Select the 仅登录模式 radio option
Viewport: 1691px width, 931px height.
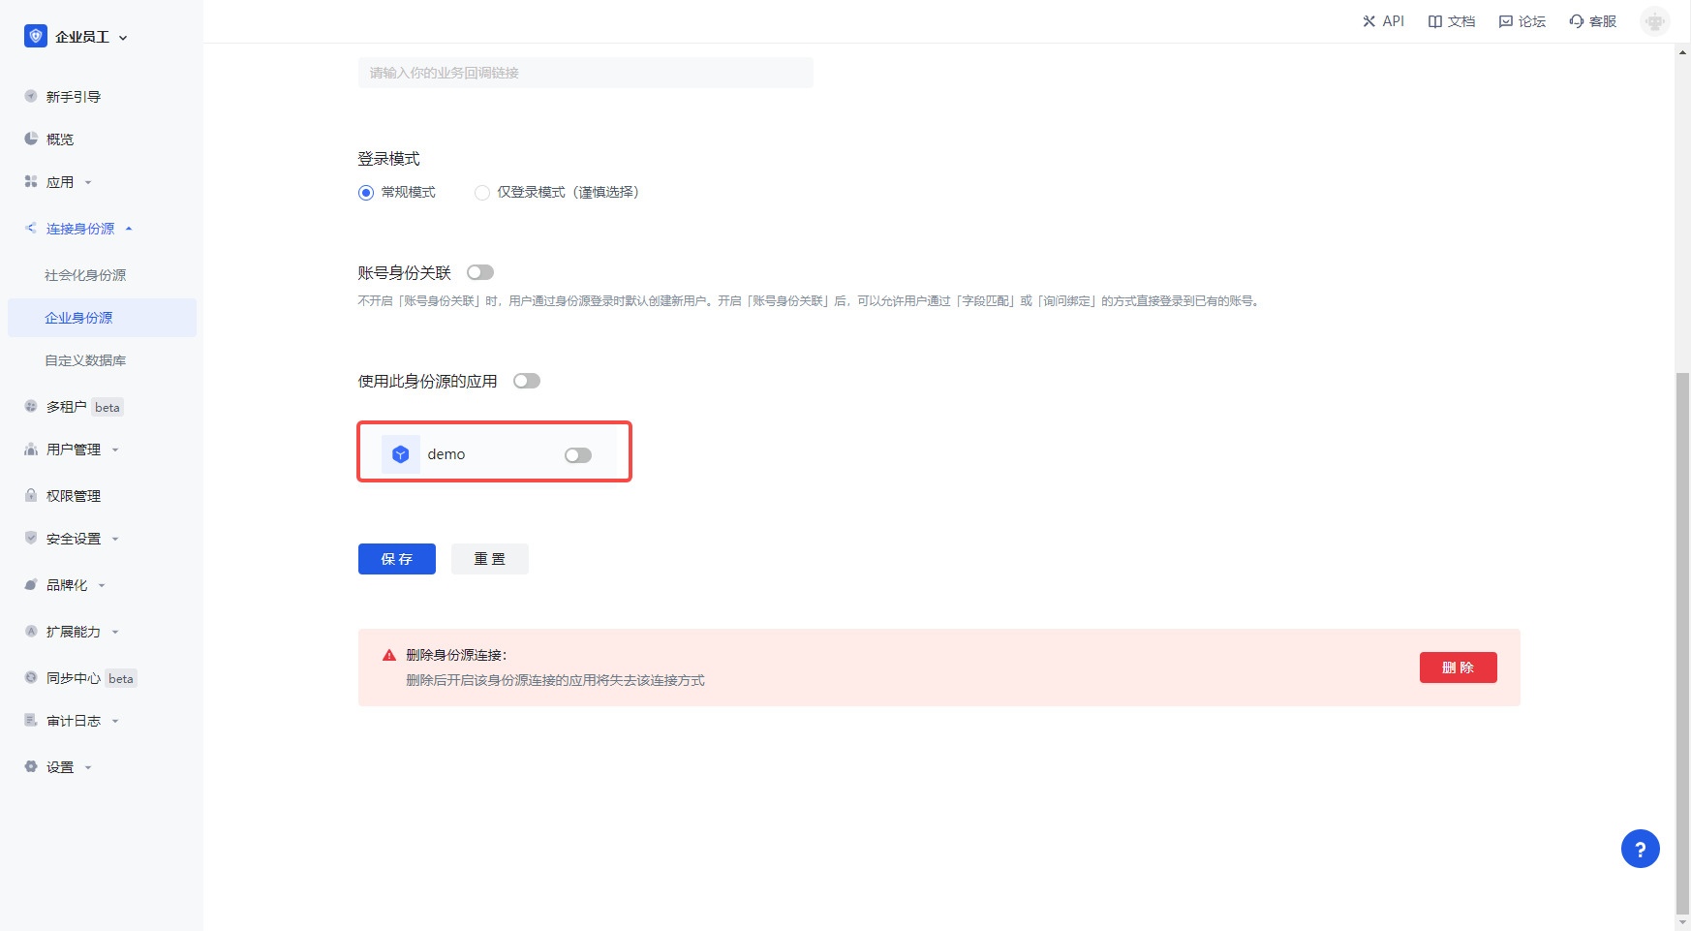(482, 193)
